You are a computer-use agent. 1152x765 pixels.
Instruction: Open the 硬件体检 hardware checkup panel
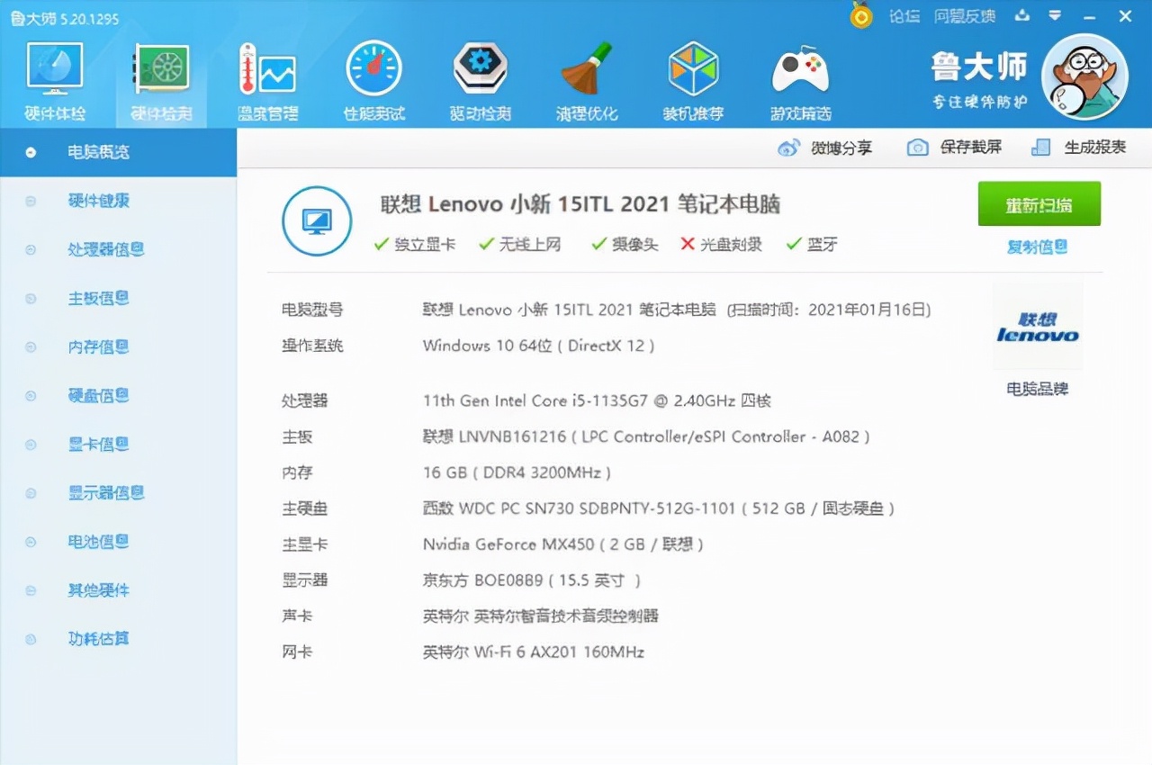coord(54,79)
